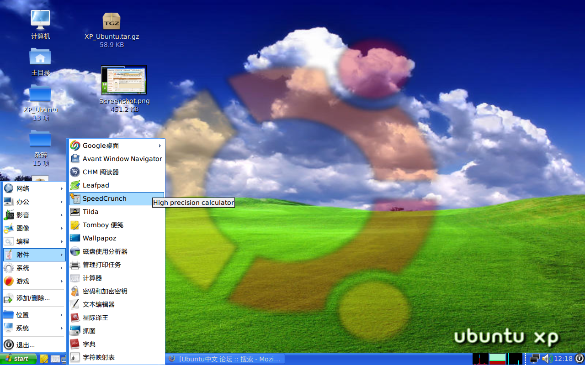Click the 管理打印任务 printer icon
Image resolution: width=585 pixels, height=365 pixels.
click(x=75, y=265)
